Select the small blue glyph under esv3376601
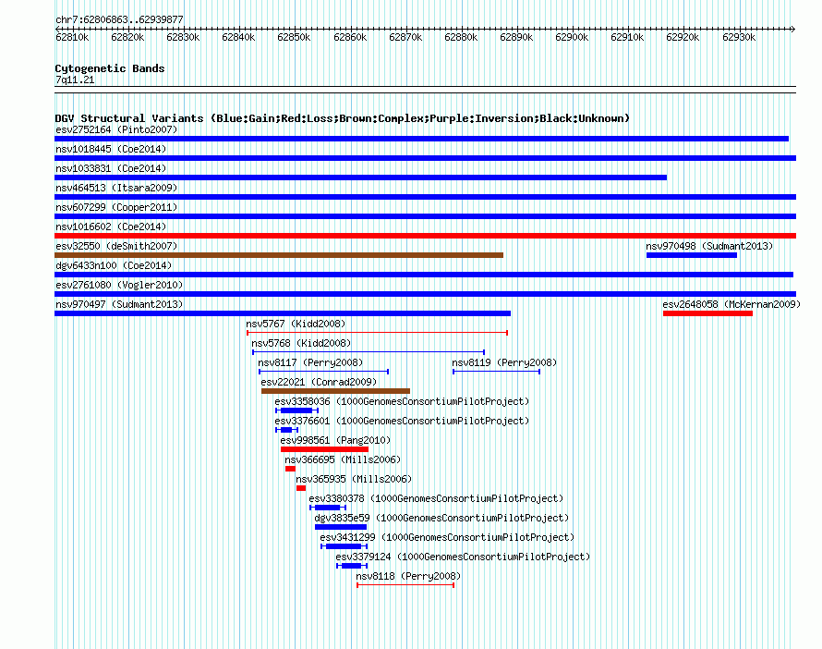The height and width of the screenshot is (649, 822). (286, 430)
